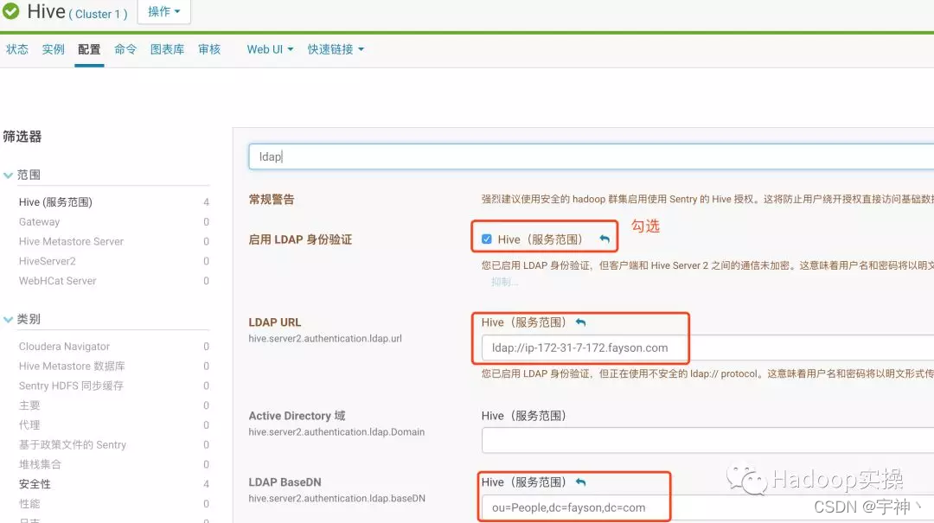Click the hive.server2.authentication.ldap.baseDN property text
The image size is (934, 523).
337,498
